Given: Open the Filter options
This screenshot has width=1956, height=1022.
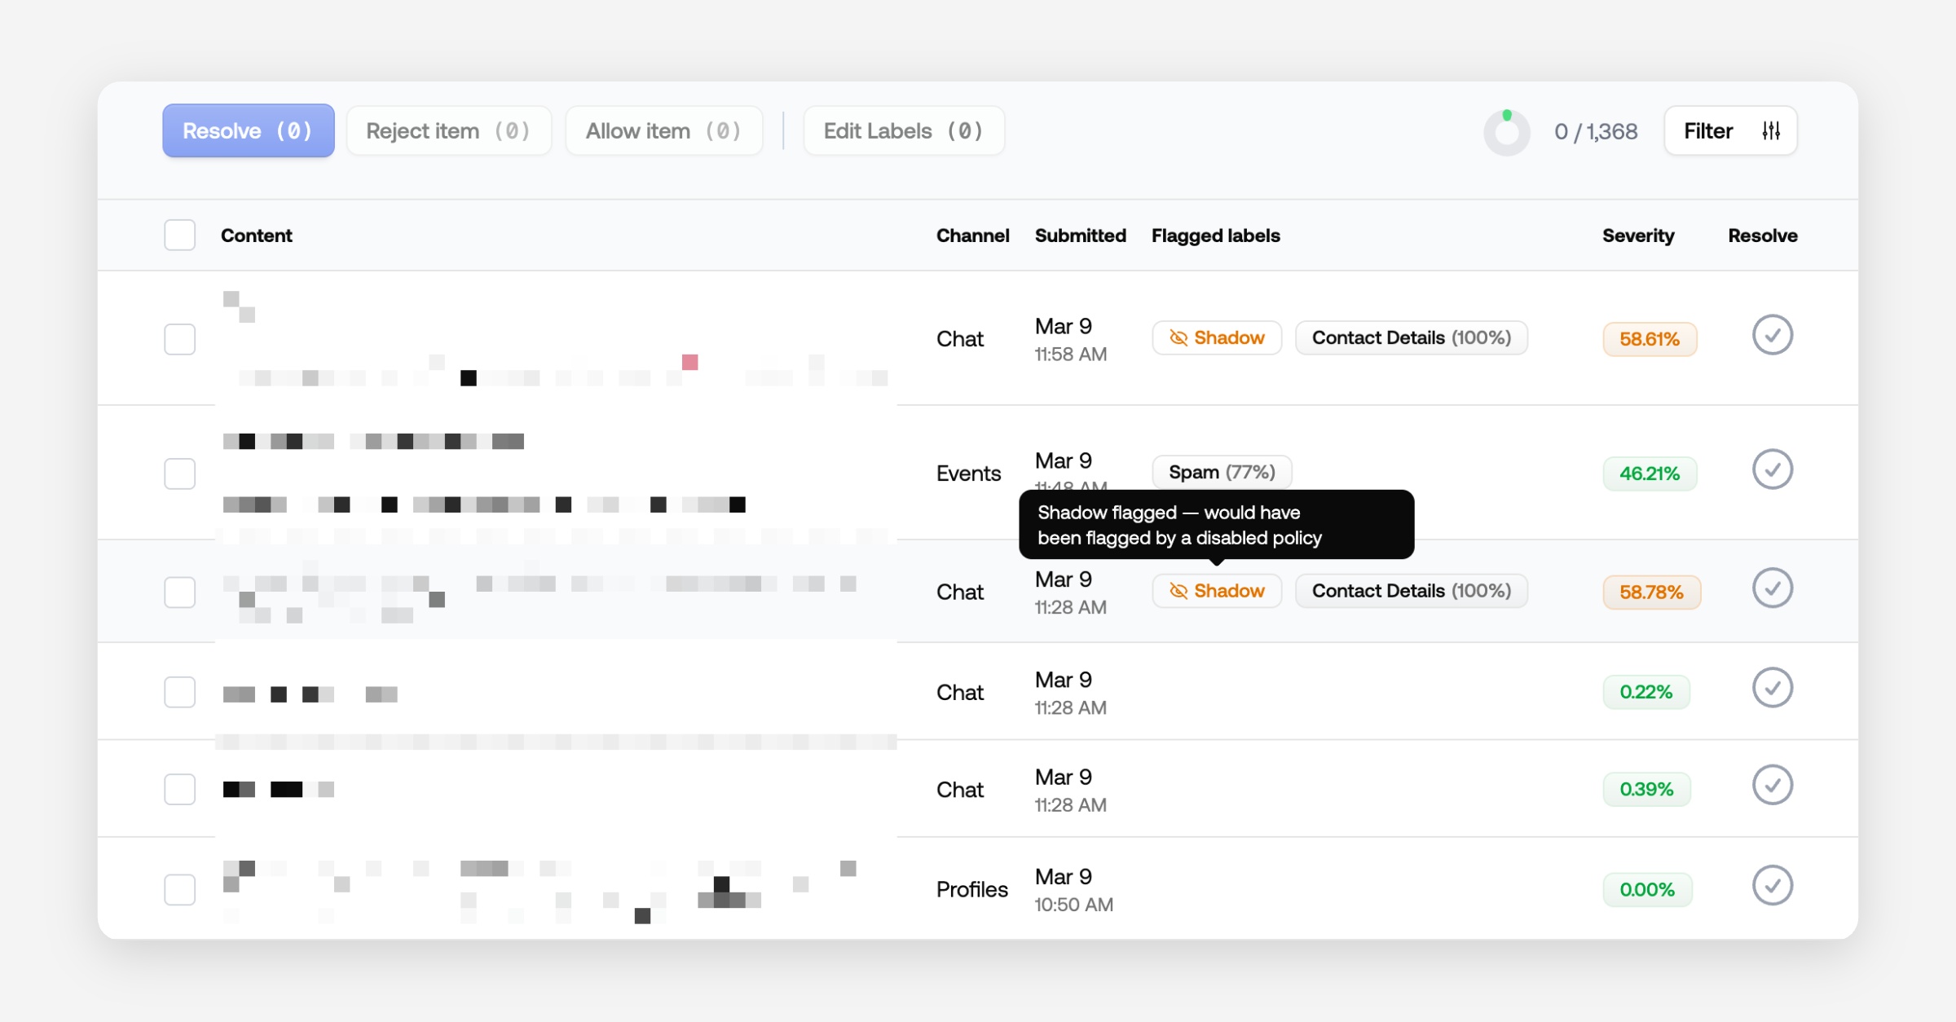Looking at the screenshot, I should 1709,130.
